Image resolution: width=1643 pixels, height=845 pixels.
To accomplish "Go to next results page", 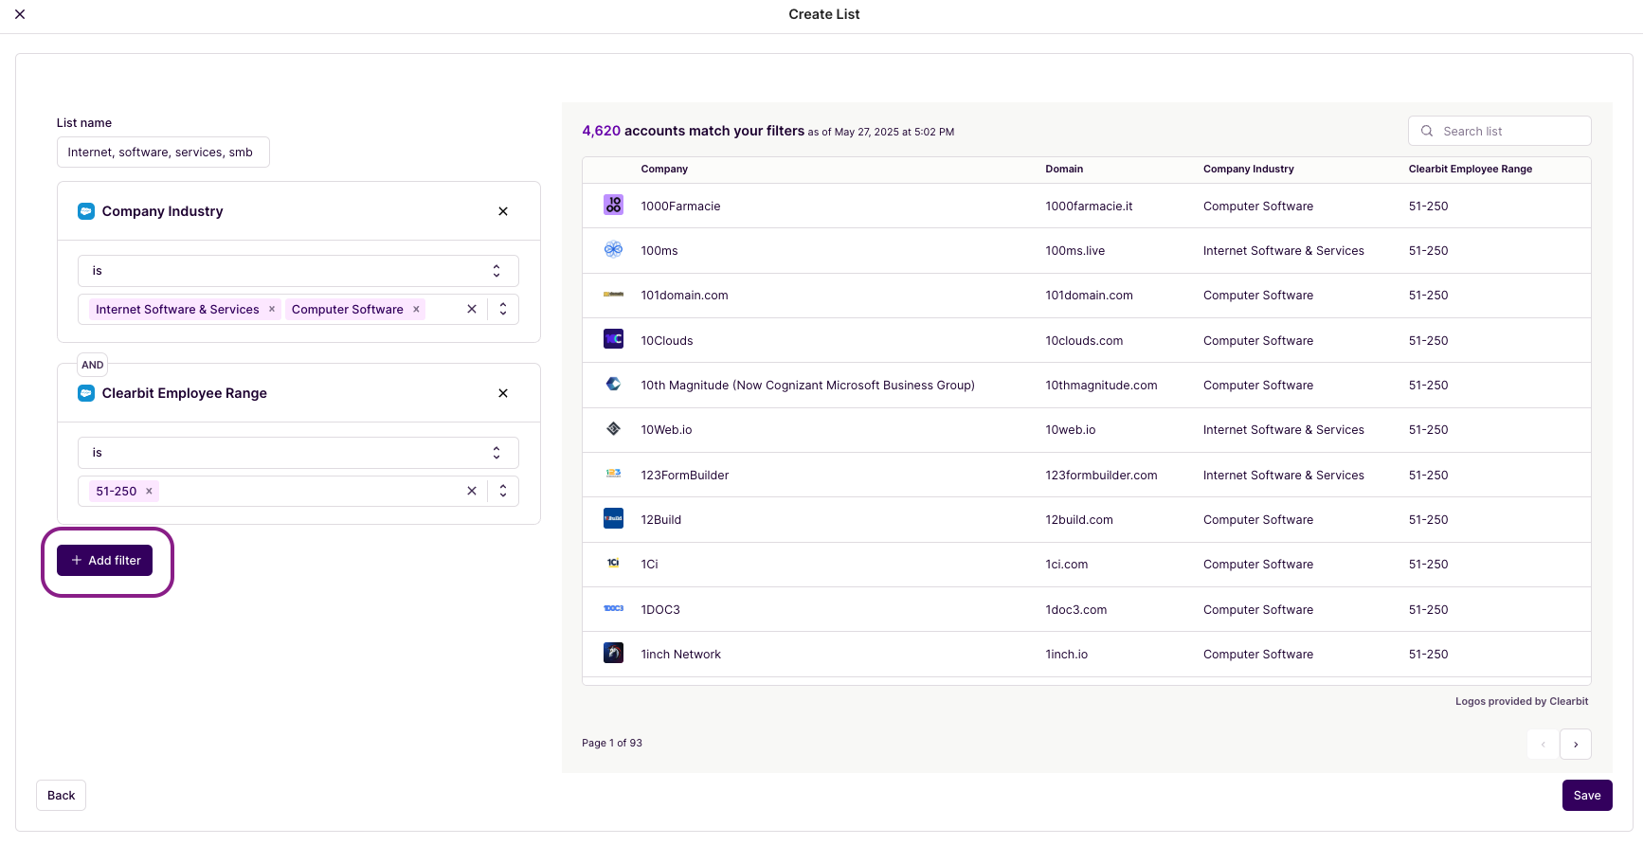I will coord(1576,745).
